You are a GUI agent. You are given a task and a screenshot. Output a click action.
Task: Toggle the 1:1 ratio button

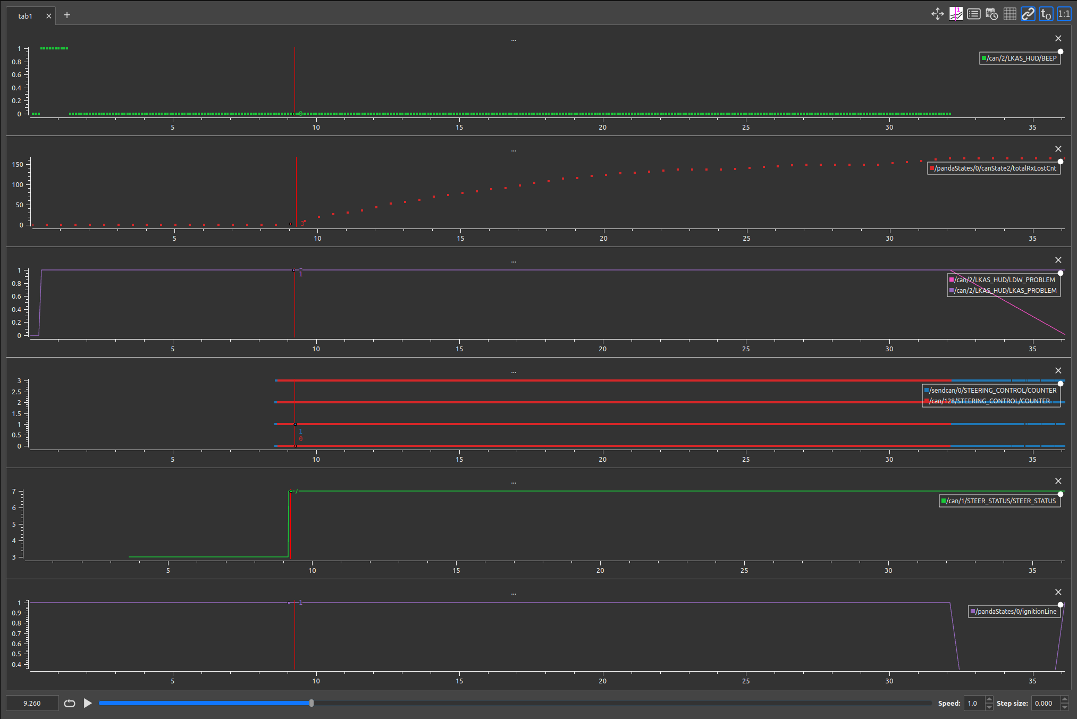(x=1064, y=14)
